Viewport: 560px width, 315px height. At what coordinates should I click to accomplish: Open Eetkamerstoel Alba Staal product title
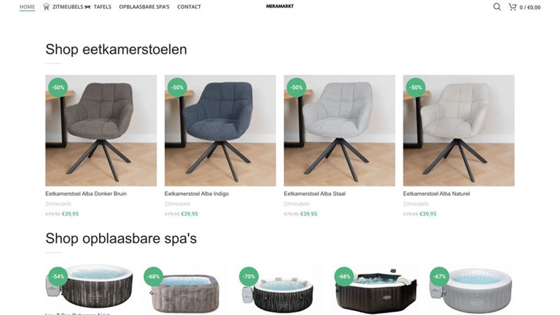point(314,194)
